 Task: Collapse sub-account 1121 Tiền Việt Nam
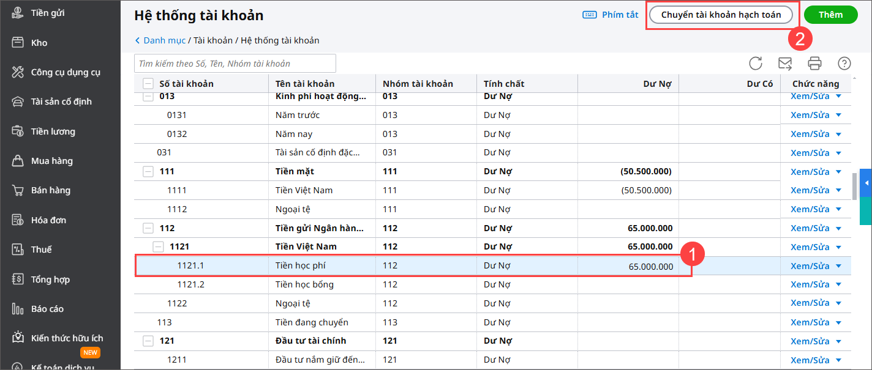(x=159, y=246)
